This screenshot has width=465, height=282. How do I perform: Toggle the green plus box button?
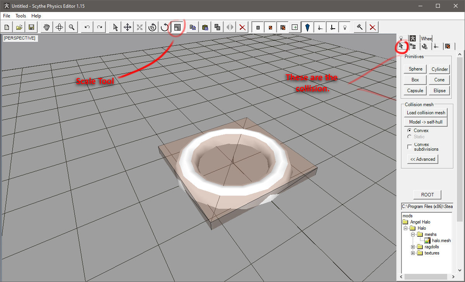[295, 27]
